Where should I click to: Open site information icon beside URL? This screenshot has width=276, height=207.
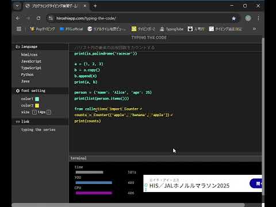[51, 18]
